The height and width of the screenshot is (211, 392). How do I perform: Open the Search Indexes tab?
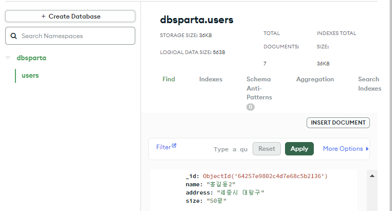pos(369,84)
